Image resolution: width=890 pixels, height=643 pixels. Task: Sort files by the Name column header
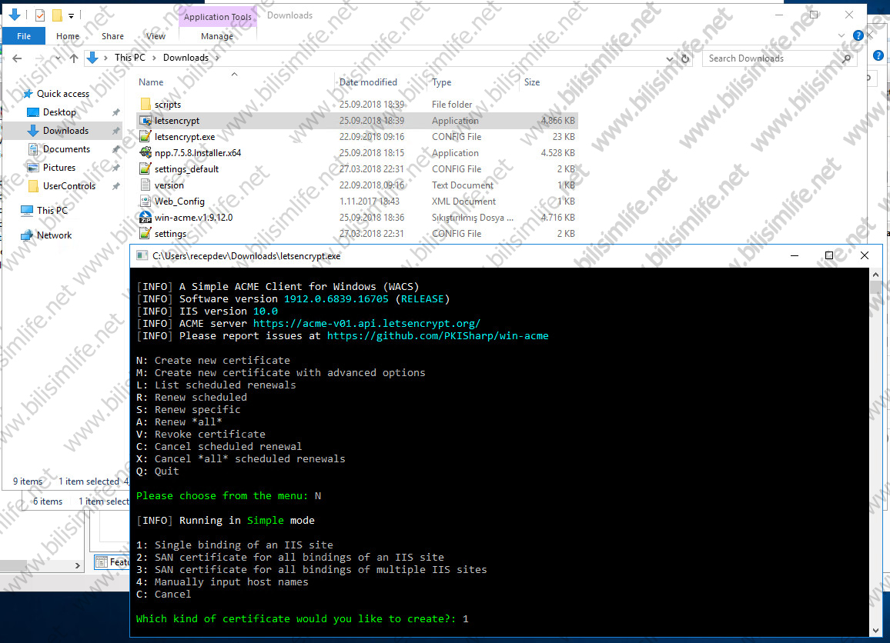point(151,82)
